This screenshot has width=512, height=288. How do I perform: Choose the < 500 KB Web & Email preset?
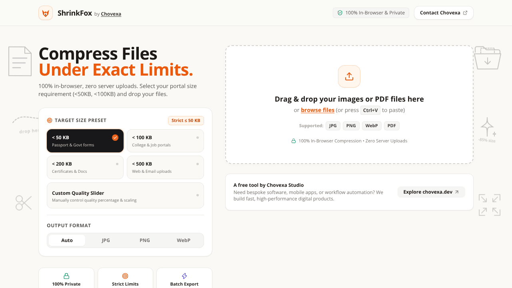click(165, 167)
